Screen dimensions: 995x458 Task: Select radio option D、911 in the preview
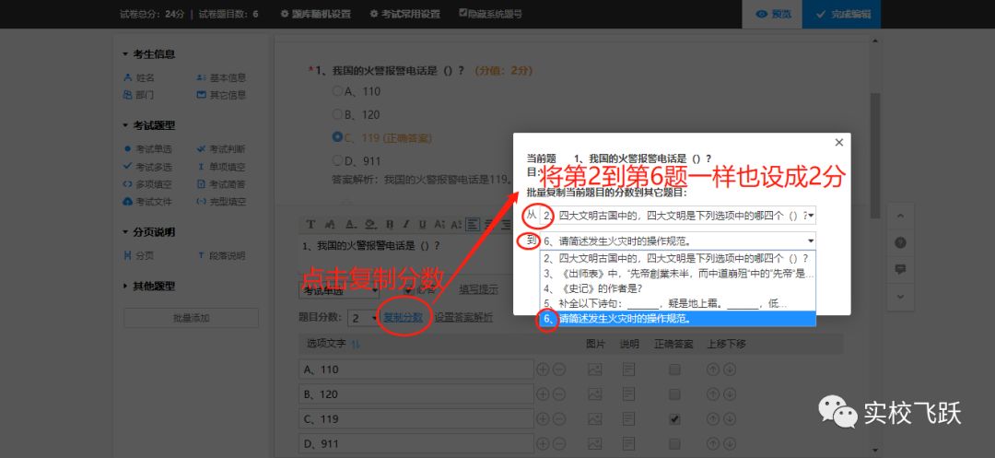pyautogui.click(x=337, y=159)
